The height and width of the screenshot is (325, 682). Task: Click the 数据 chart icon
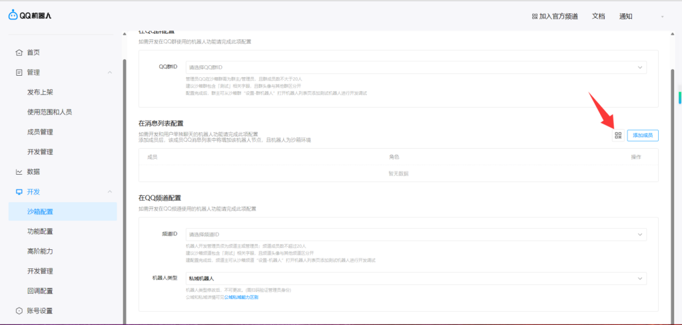pyautogui.click(x=19, y=172)
